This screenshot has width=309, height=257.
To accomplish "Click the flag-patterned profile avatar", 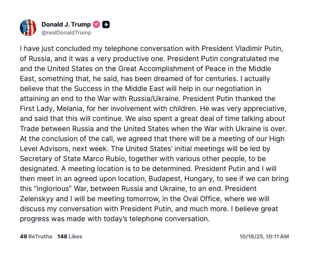I will tap(28, 28).
